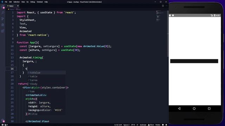Click line number 9 in gutter

click(x=13, y=42)
